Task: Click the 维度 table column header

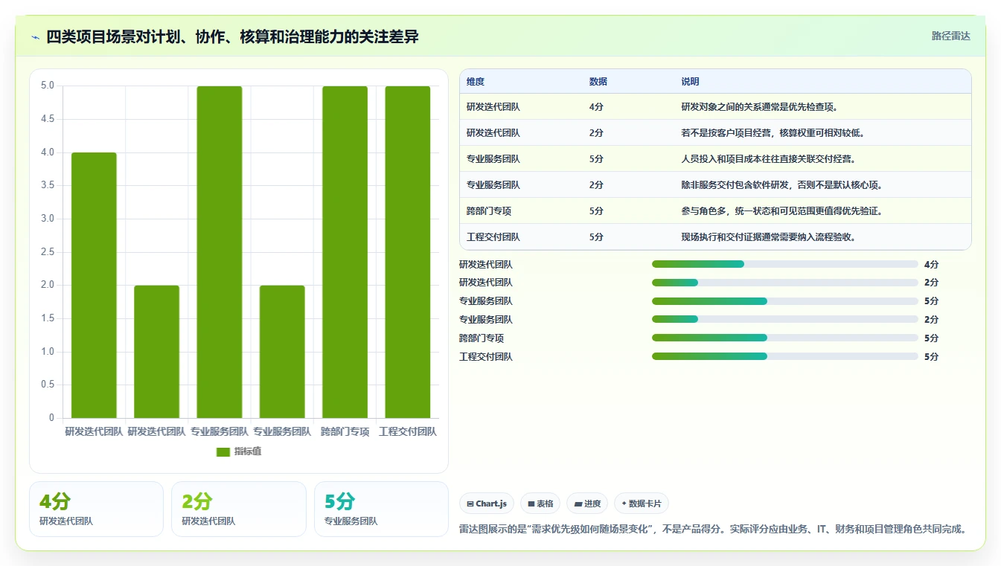Action: tap(476, 82)
